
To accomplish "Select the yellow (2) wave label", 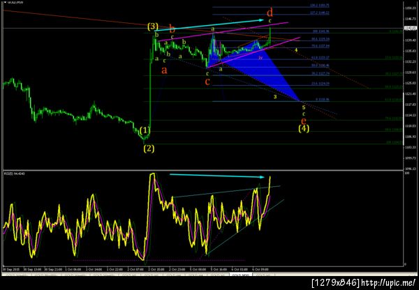I will (149, 148).
